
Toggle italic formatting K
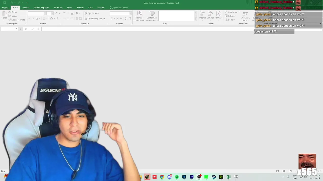coord(33,18)
